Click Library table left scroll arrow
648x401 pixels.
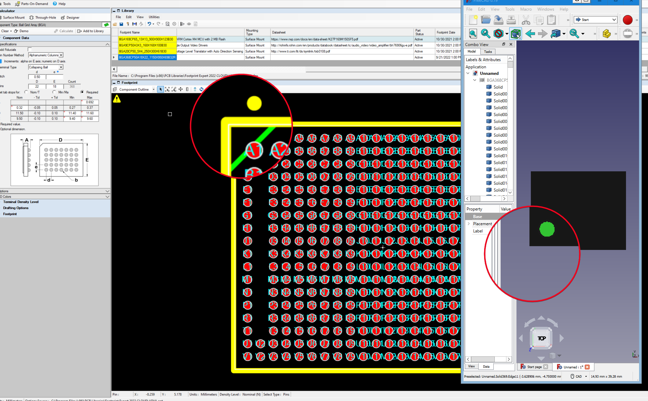pyautogui.click(x=114, y=69)
